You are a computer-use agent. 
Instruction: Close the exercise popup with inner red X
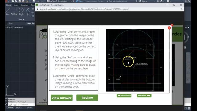point(169,28)
